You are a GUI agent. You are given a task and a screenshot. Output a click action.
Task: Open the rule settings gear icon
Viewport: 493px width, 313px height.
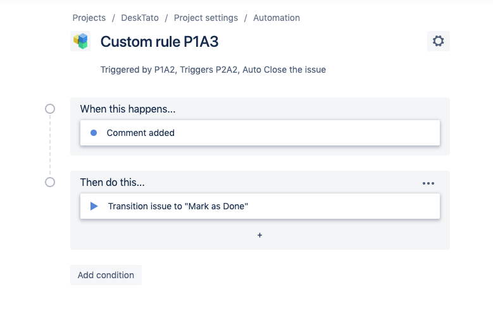[438, 42]
